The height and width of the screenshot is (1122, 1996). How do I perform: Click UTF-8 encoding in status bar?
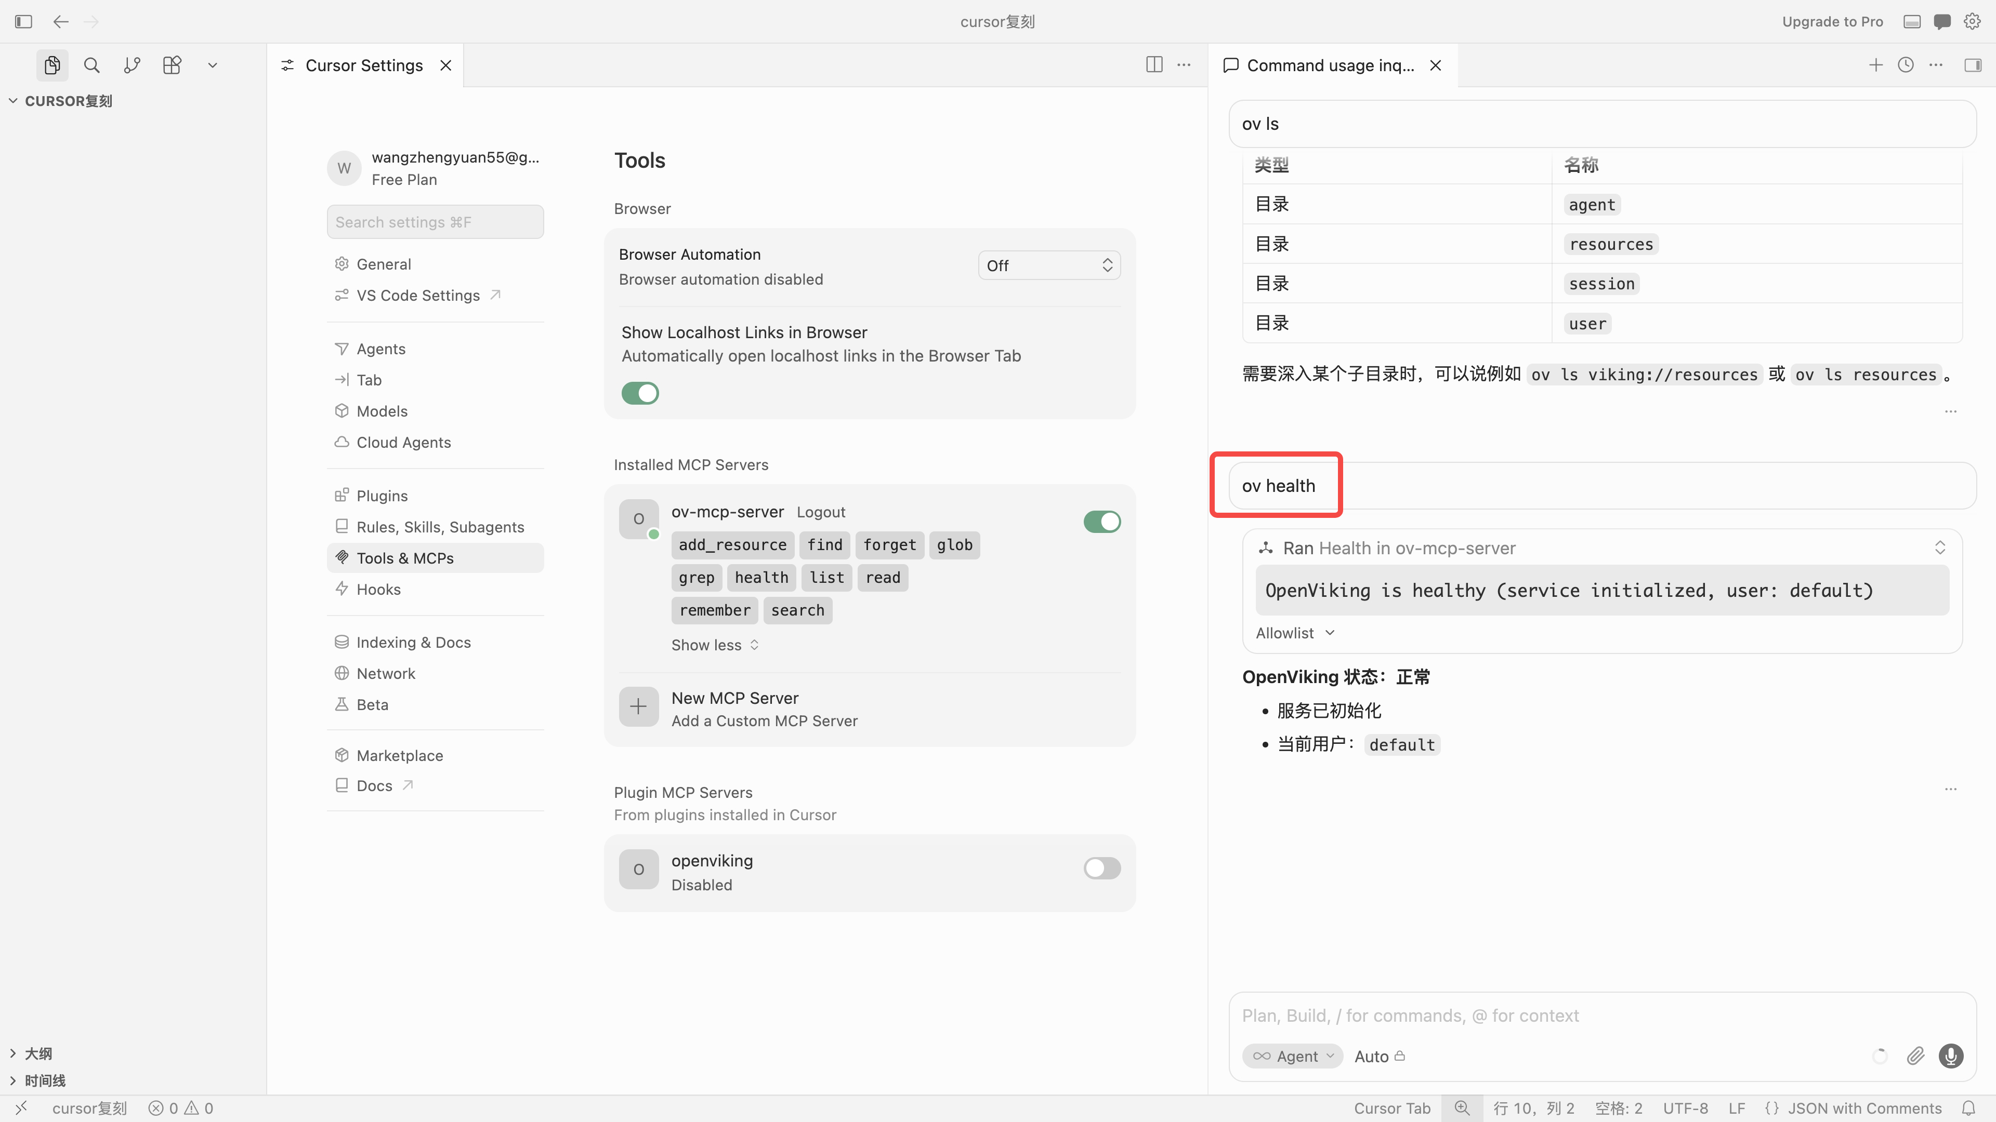tap(1685, 1108)
